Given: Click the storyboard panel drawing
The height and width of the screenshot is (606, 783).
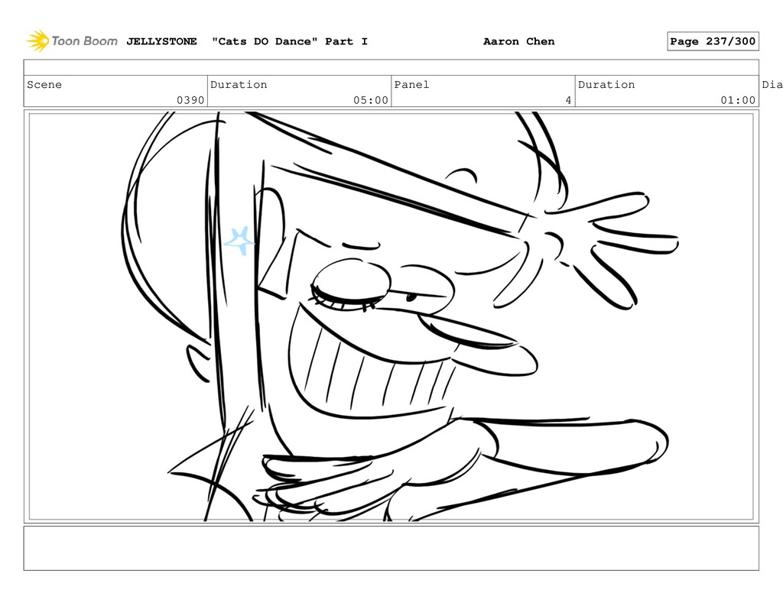Looking at the screenshot, I should 391,316.
